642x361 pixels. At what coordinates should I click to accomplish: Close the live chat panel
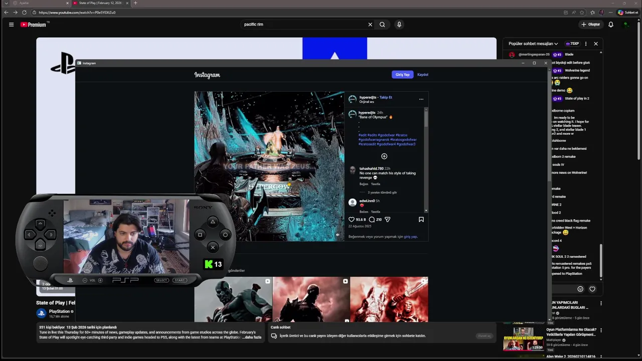pyautogui.click(x=596, y=44)
